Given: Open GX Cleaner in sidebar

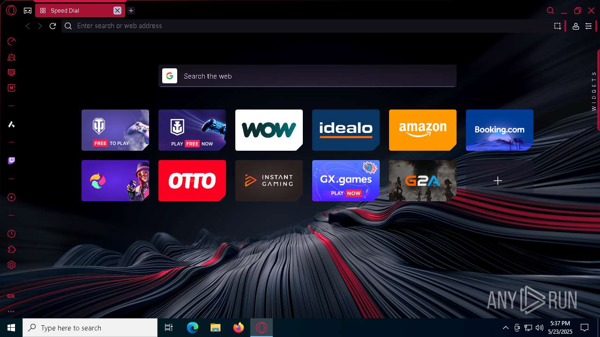Looking at the screenshot, I should pos(12,57).
